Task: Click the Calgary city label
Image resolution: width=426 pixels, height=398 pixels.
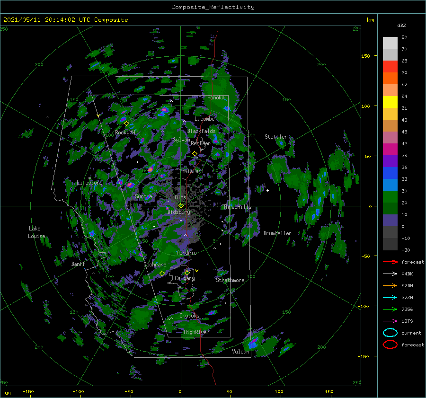Action: pos(185,278)
